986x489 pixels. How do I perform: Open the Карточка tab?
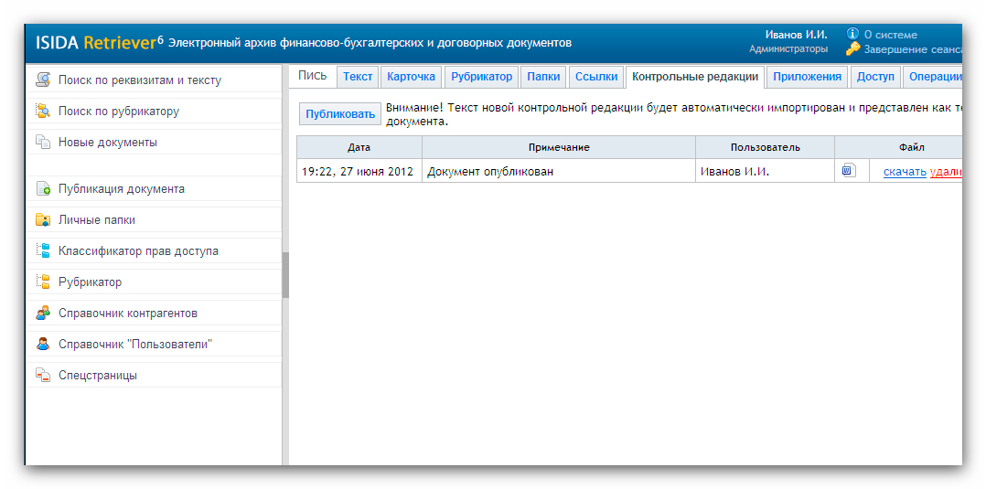411,77
